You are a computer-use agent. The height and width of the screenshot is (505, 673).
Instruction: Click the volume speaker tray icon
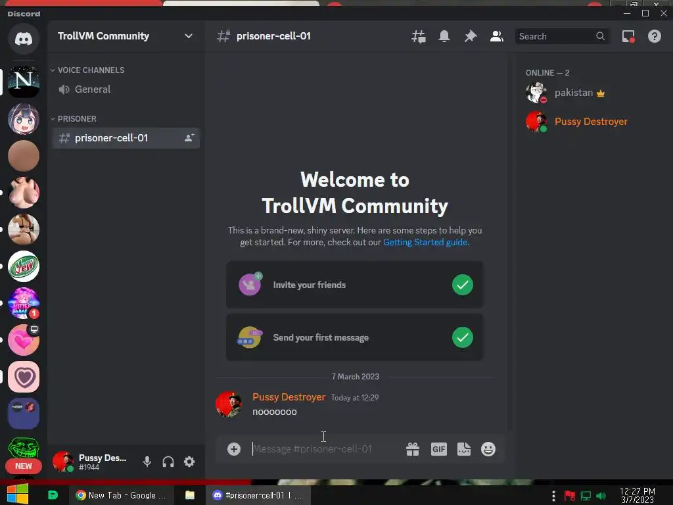[x=601, y=496]
